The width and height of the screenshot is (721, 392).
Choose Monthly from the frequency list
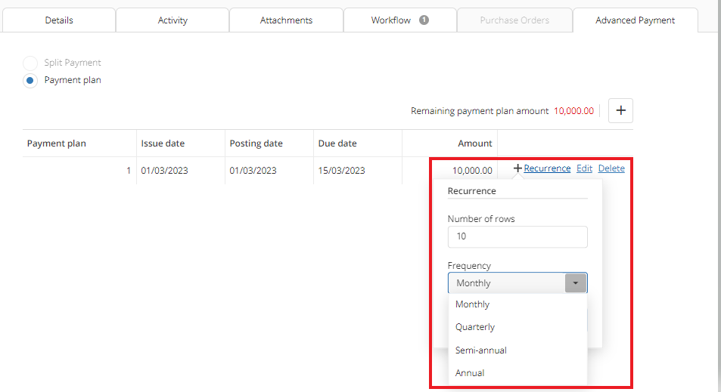click(472, 304)
